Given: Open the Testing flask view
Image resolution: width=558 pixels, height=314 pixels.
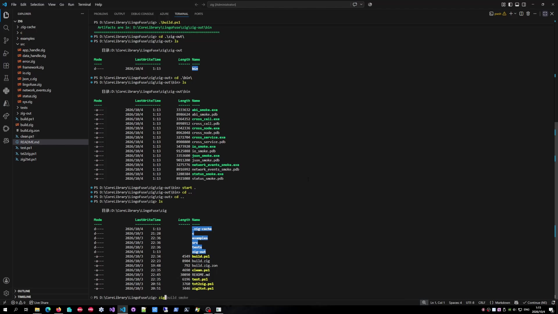Looking at the screenshot, I should [x=6, y=78].
